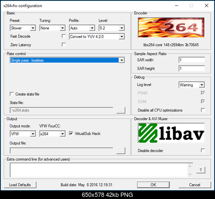Expand the Log level dropdown showing Warning
This screenshot has height=199, width=215.
[x=191, y=85]
